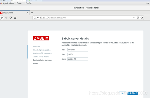This screenshot has width=150, height=98.
Task: Select the Welcome step in sidebar
Action: 37,47
